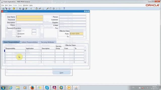Click the Attachments paperclip toolbar icon
The image size is (161, 90).
tap(57, 8)
